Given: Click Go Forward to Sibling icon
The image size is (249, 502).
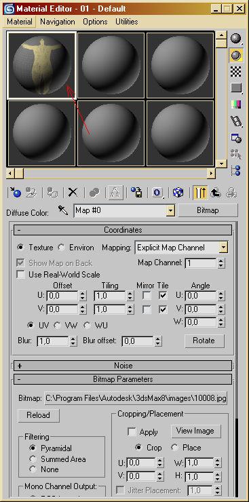Looking at the screenshot, I should point(231,193).
